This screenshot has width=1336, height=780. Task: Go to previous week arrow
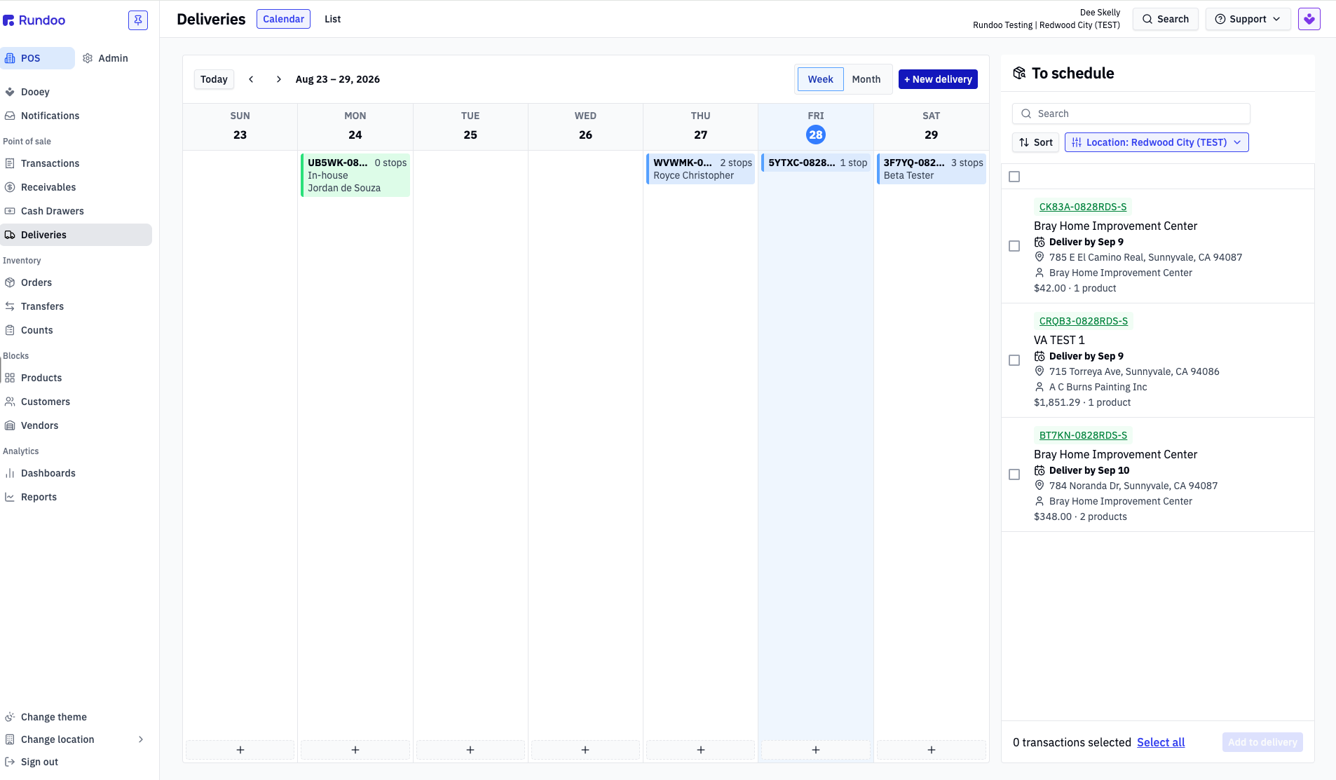(x=251, y=79)
